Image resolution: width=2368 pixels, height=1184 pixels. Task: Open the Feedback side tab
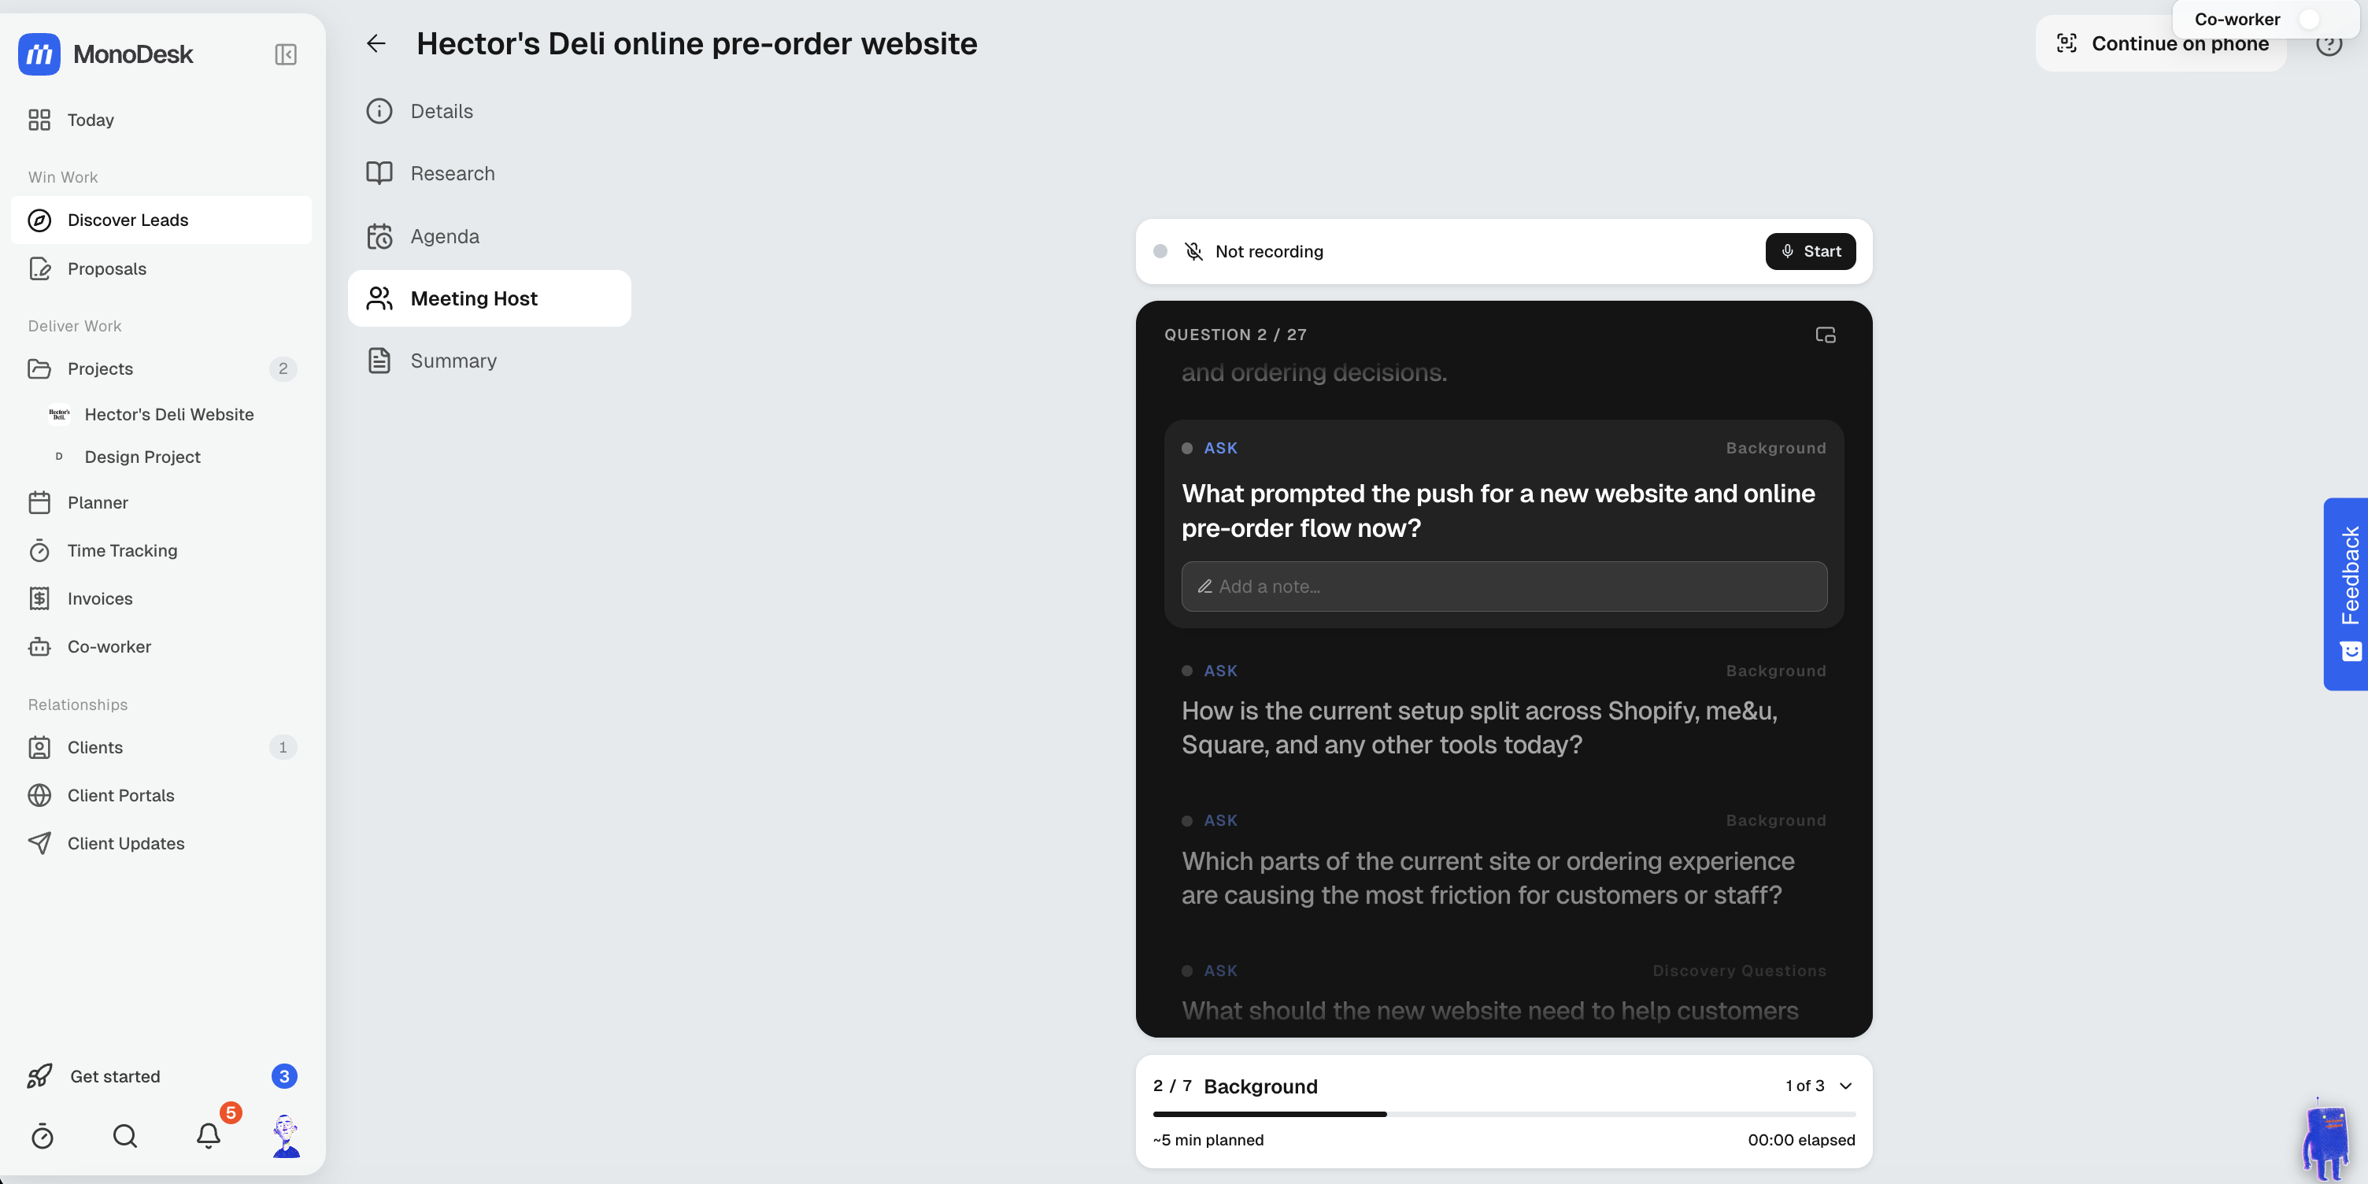(2346, 593)
